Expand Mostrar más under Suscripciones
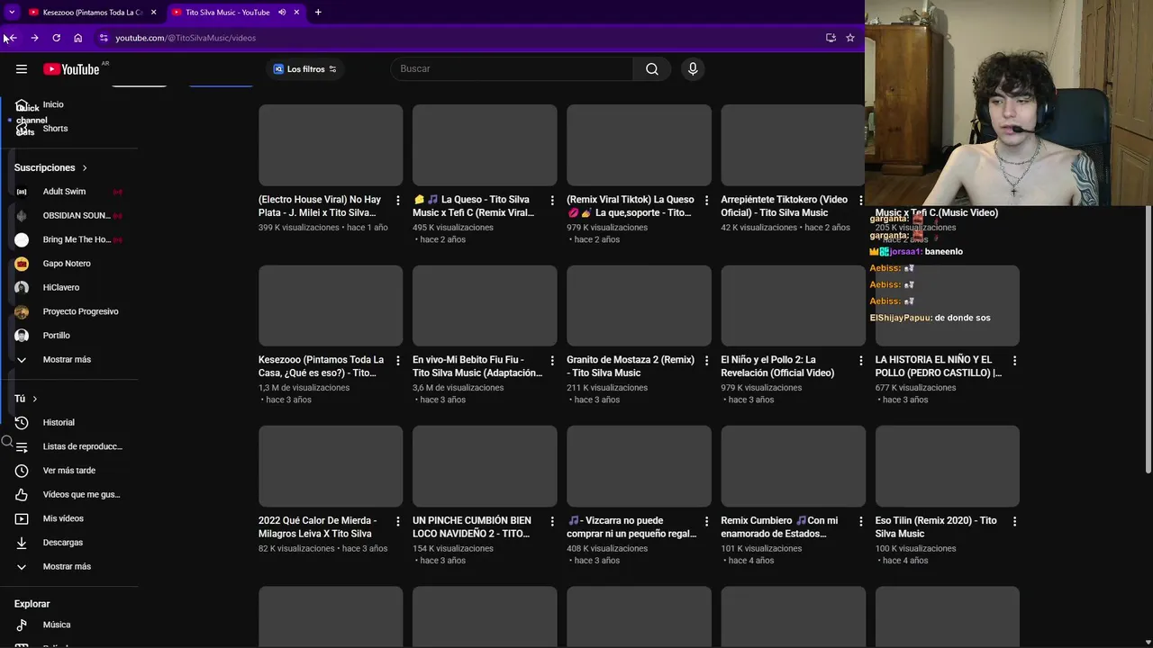The height and width of the screenshot is (648, 1153). click(x=68, y=359)
